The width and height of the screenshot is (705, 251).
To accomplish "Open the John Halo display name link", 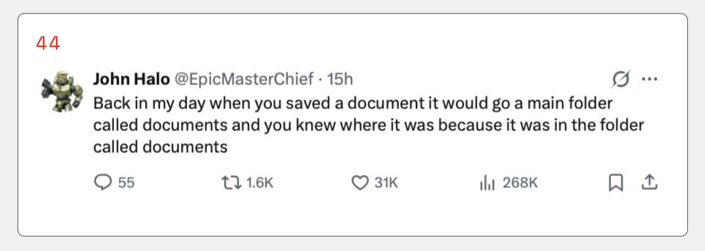I will 131,79.
